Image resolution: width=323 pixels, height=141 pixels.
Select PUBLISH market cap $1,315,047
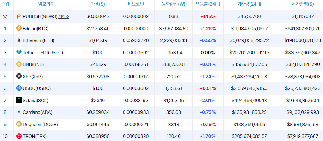point(303,16)
